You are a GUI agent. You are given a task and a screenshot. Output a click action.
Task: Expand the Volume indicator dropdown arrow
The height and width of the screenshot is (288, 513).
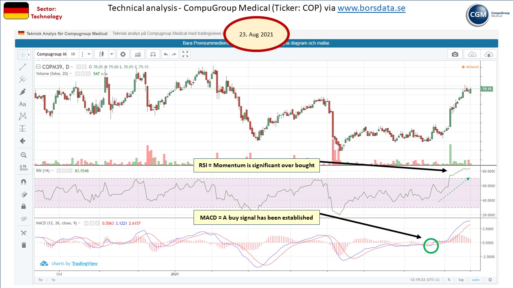tap(71, 74)
